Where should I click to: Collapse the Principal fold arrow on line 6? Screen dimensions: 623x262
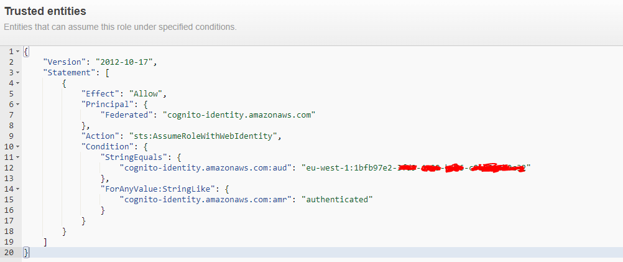tap(17, 105)
